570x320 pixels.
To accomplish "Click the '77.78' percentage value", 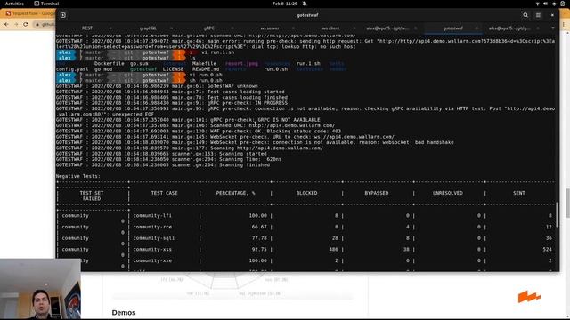I will 259,238.
